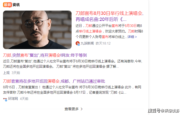This screenshot has height=115, width=183.
Task: Click the 环球网 source logo icon
Action: 5,99
